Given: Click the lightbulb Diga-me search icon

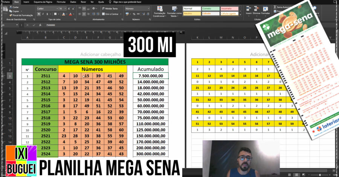Looking at the screenshot, I should [x=110, y=2].
